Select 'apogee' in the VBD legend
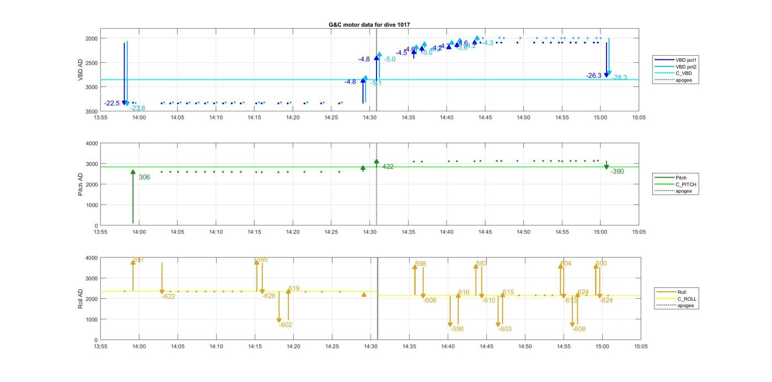This screenshot has width=772, height=382. coord(684,80)
